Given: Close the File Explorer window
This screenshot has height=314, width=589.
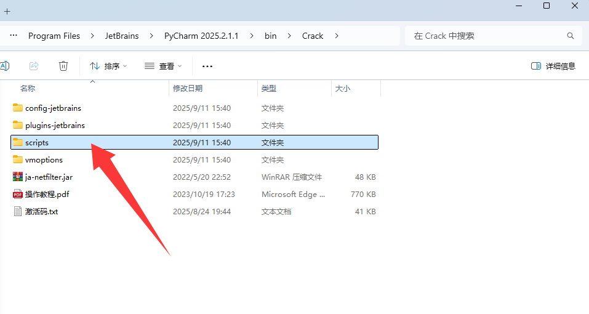Looking at the screenshot, I should tap(575, 6).
